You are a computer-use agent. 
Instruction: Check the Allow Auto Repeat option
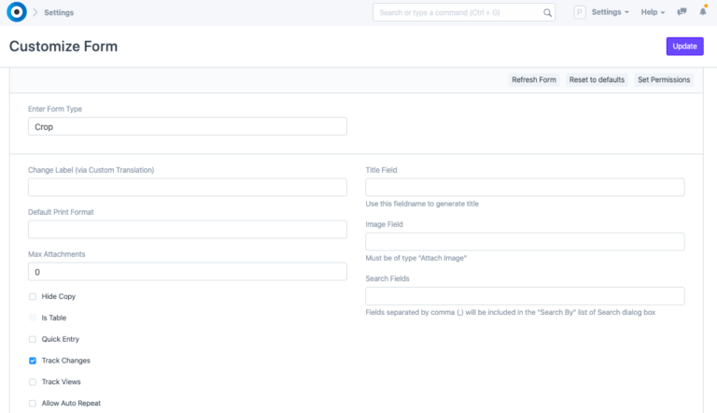[33, 404]
